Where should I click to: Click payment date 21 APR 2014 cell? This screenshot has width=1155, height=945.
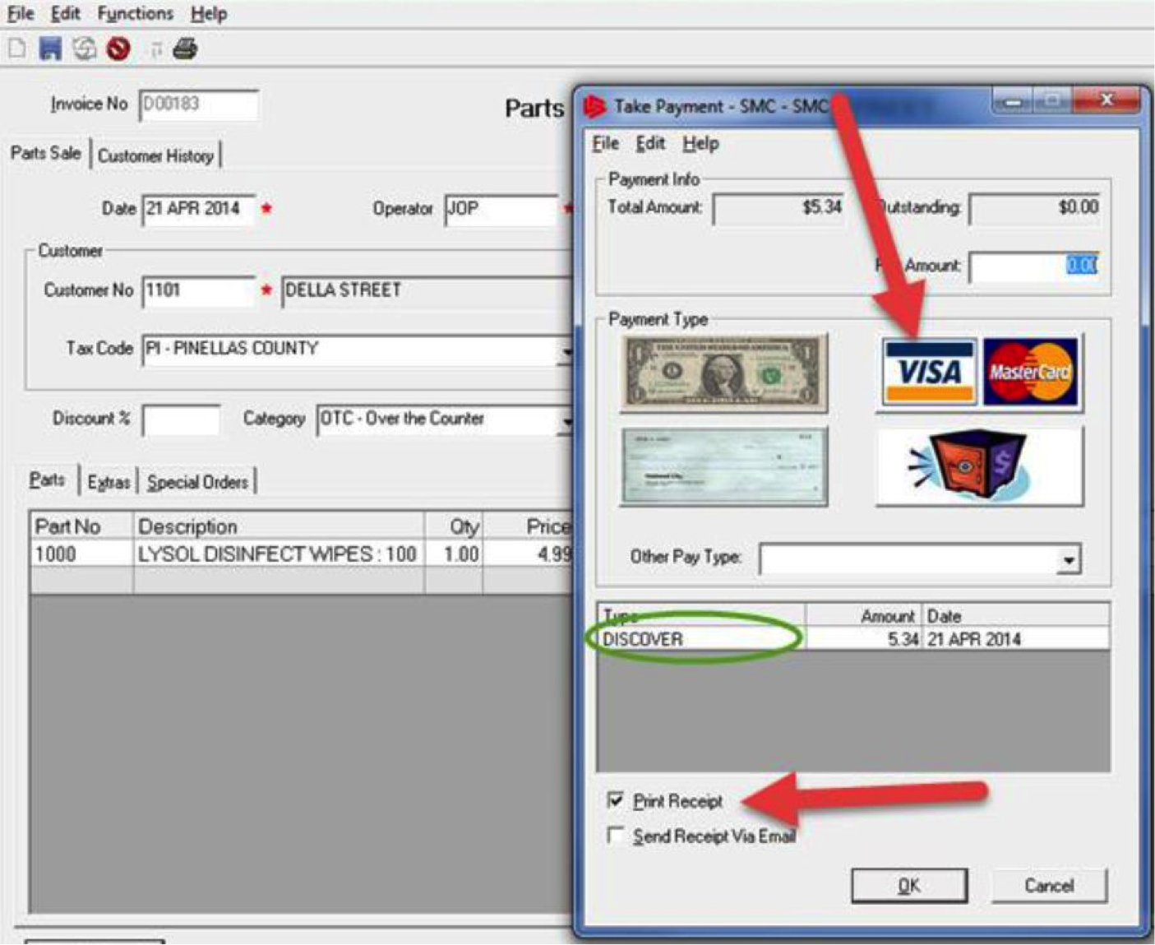(x=1015, y=639)
